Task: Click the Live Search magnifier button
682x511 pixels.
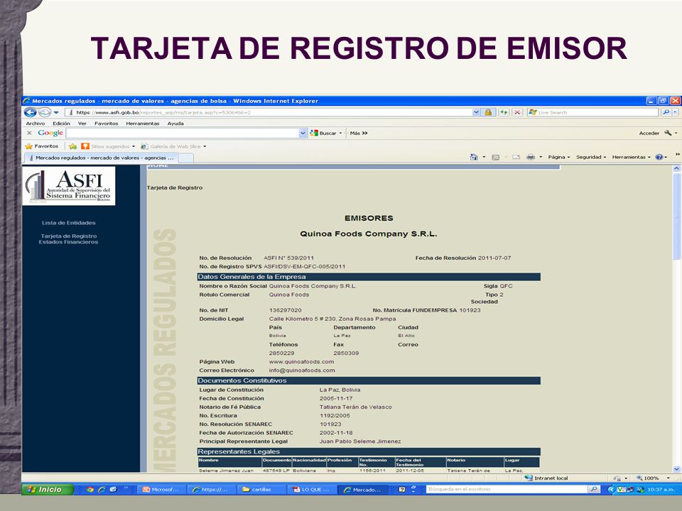Action: click(x=666, y=113)
